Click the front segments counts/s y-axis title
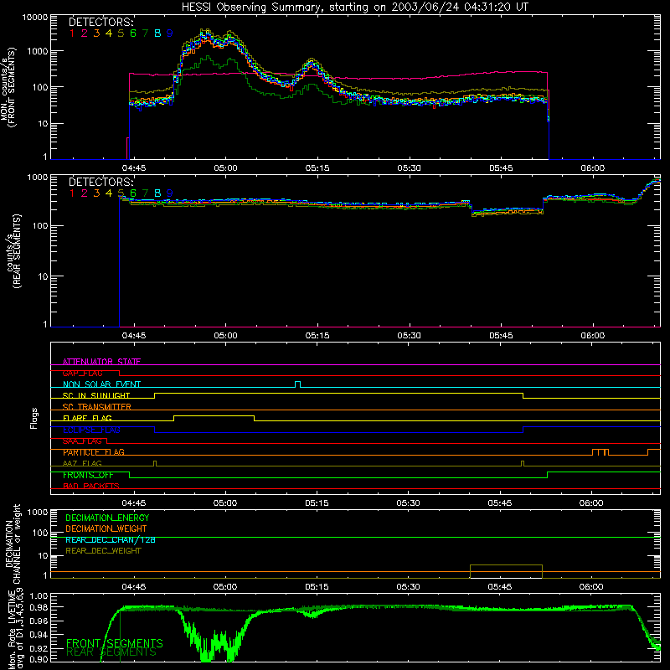This screenshot has width=670, height=670. (8, 88)
